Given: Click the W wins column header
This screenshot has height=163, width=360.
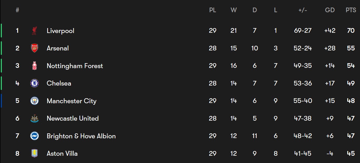Looking at the screenshot, I should (x=234, y=10).
